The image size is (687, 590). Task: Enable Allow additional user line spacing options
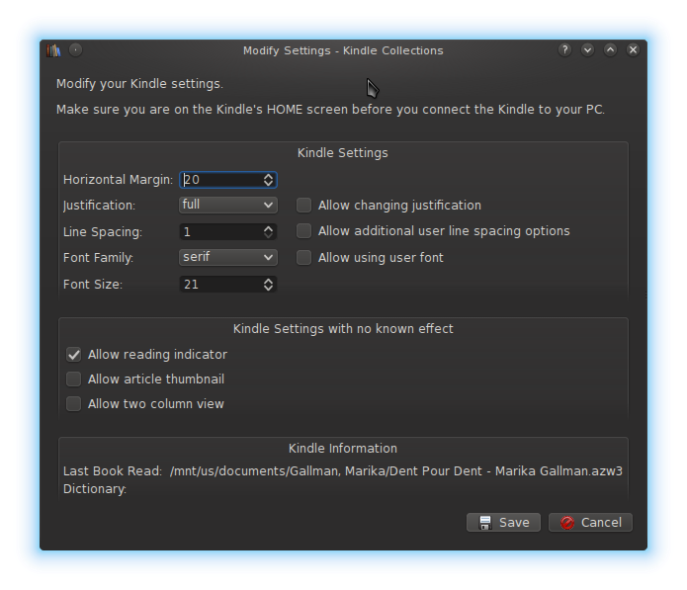tap(303, 231)
